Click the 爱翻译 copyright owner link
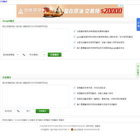Screen dimensions: 140x140 pos(98,126)
